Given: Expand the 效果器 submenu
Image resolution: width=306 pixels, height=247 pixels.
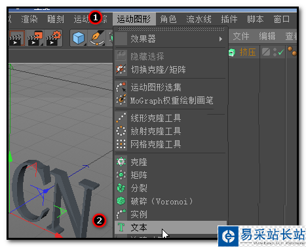Looking at the screenshot, I should pyautogui.click(x=170, y=39).
